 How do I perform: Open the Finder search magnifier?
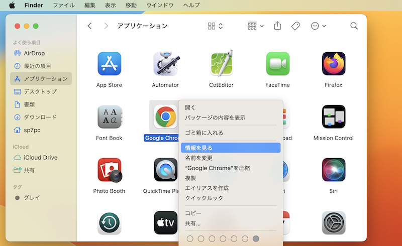click(354, 26)
